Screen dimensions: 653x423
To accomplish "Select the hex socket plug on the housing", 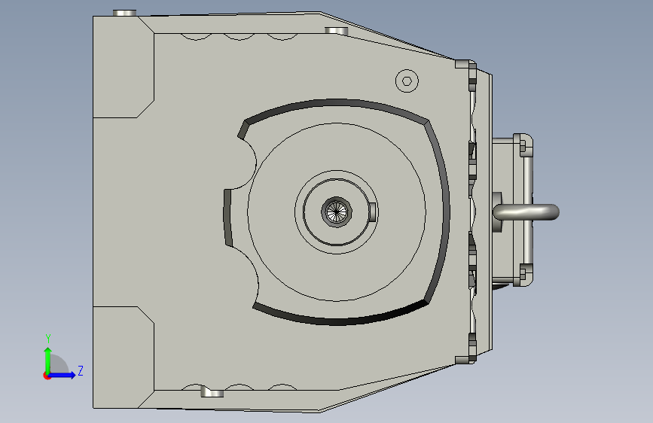I will (407, 81).
